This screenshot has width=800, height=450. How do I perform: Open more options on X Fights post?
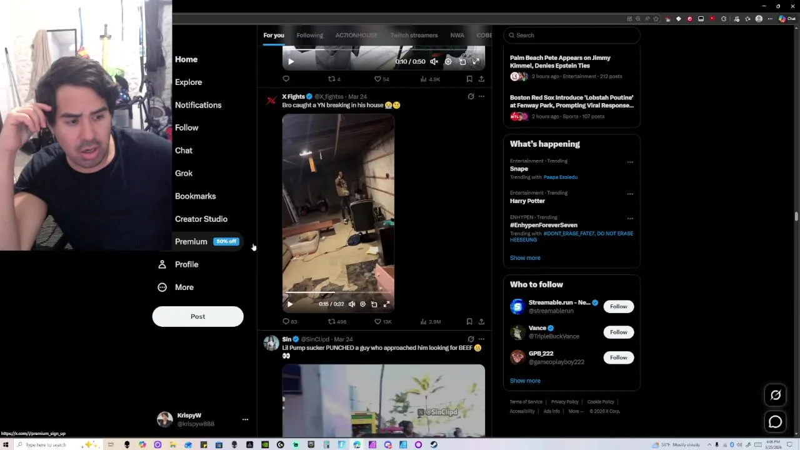[481, 96]
